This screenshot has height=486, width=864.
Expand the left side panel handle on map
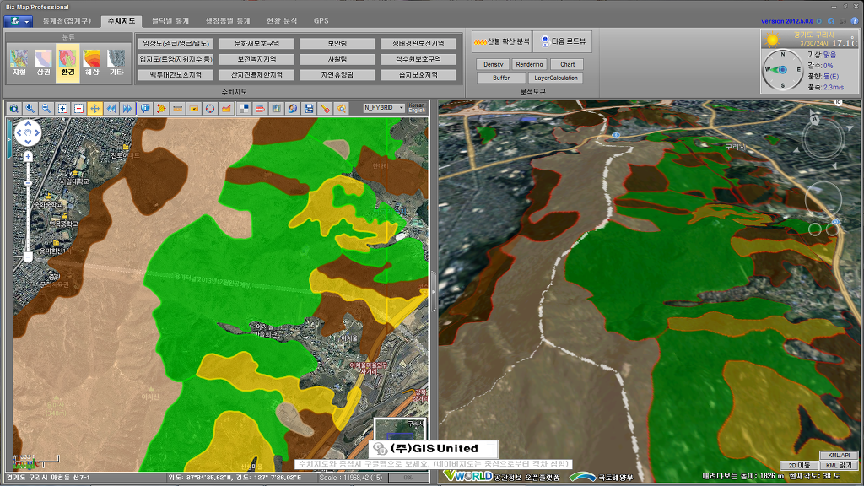(8, 139)
